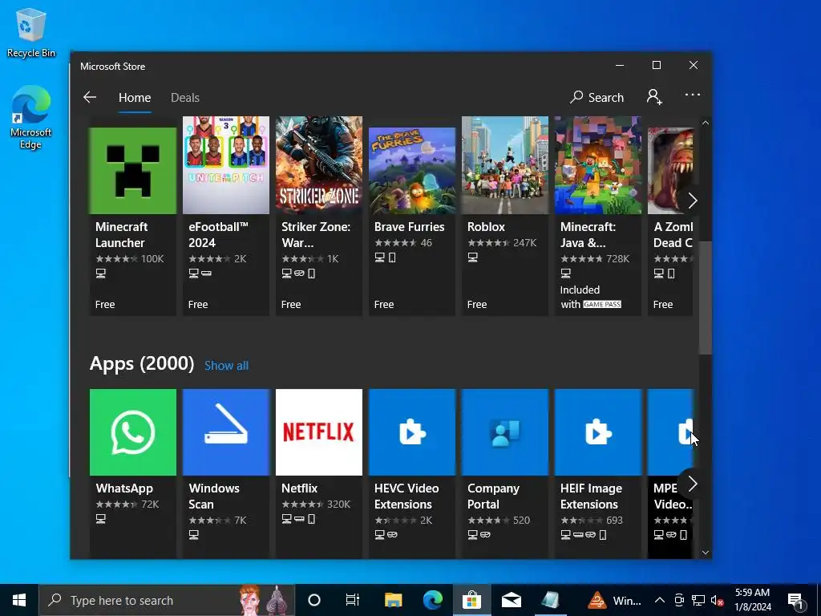Open the Windows Start menu
The height and width of the screenshot is (616, 821).
(x=19, y=600)
